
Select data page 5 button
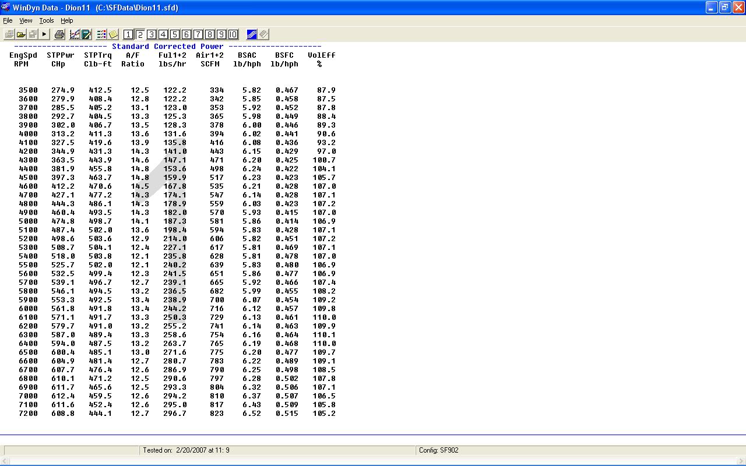[175, 34]
